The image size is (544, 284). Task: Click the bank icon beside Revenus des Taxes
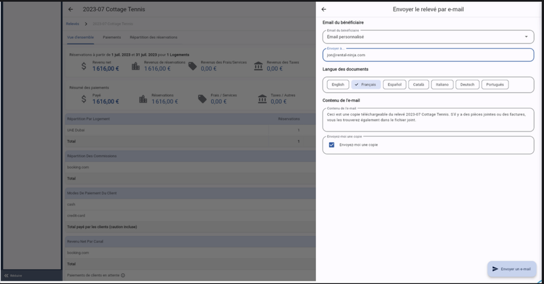(258, 66)
